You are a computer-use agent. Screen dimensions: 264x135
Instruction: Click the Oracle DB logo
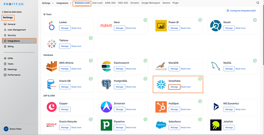(x=52, y=85)
